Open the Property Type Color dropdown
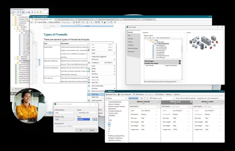The height and width of the screenshot is (151, 235). pyautogui.click(x=64, y=119)
